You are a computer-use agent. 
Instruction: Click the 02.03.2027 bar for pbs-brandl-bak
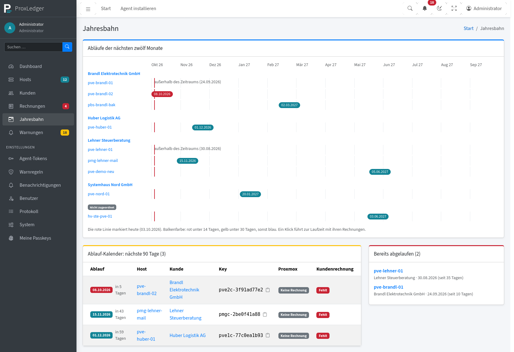click(x=289, y=105)
